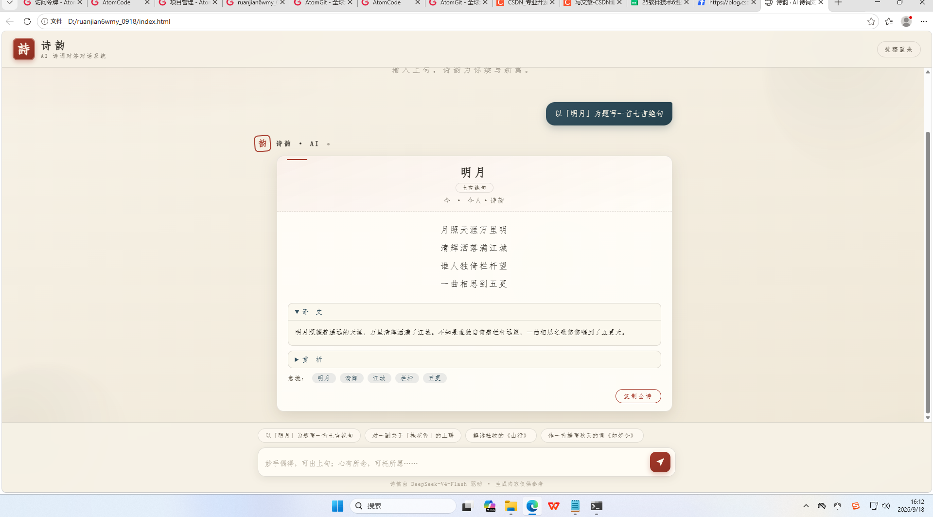Screen dimensions: 933x517
Task: Switch to the 25软件技术6班 browser tab
Action: (x=660, y=3)
